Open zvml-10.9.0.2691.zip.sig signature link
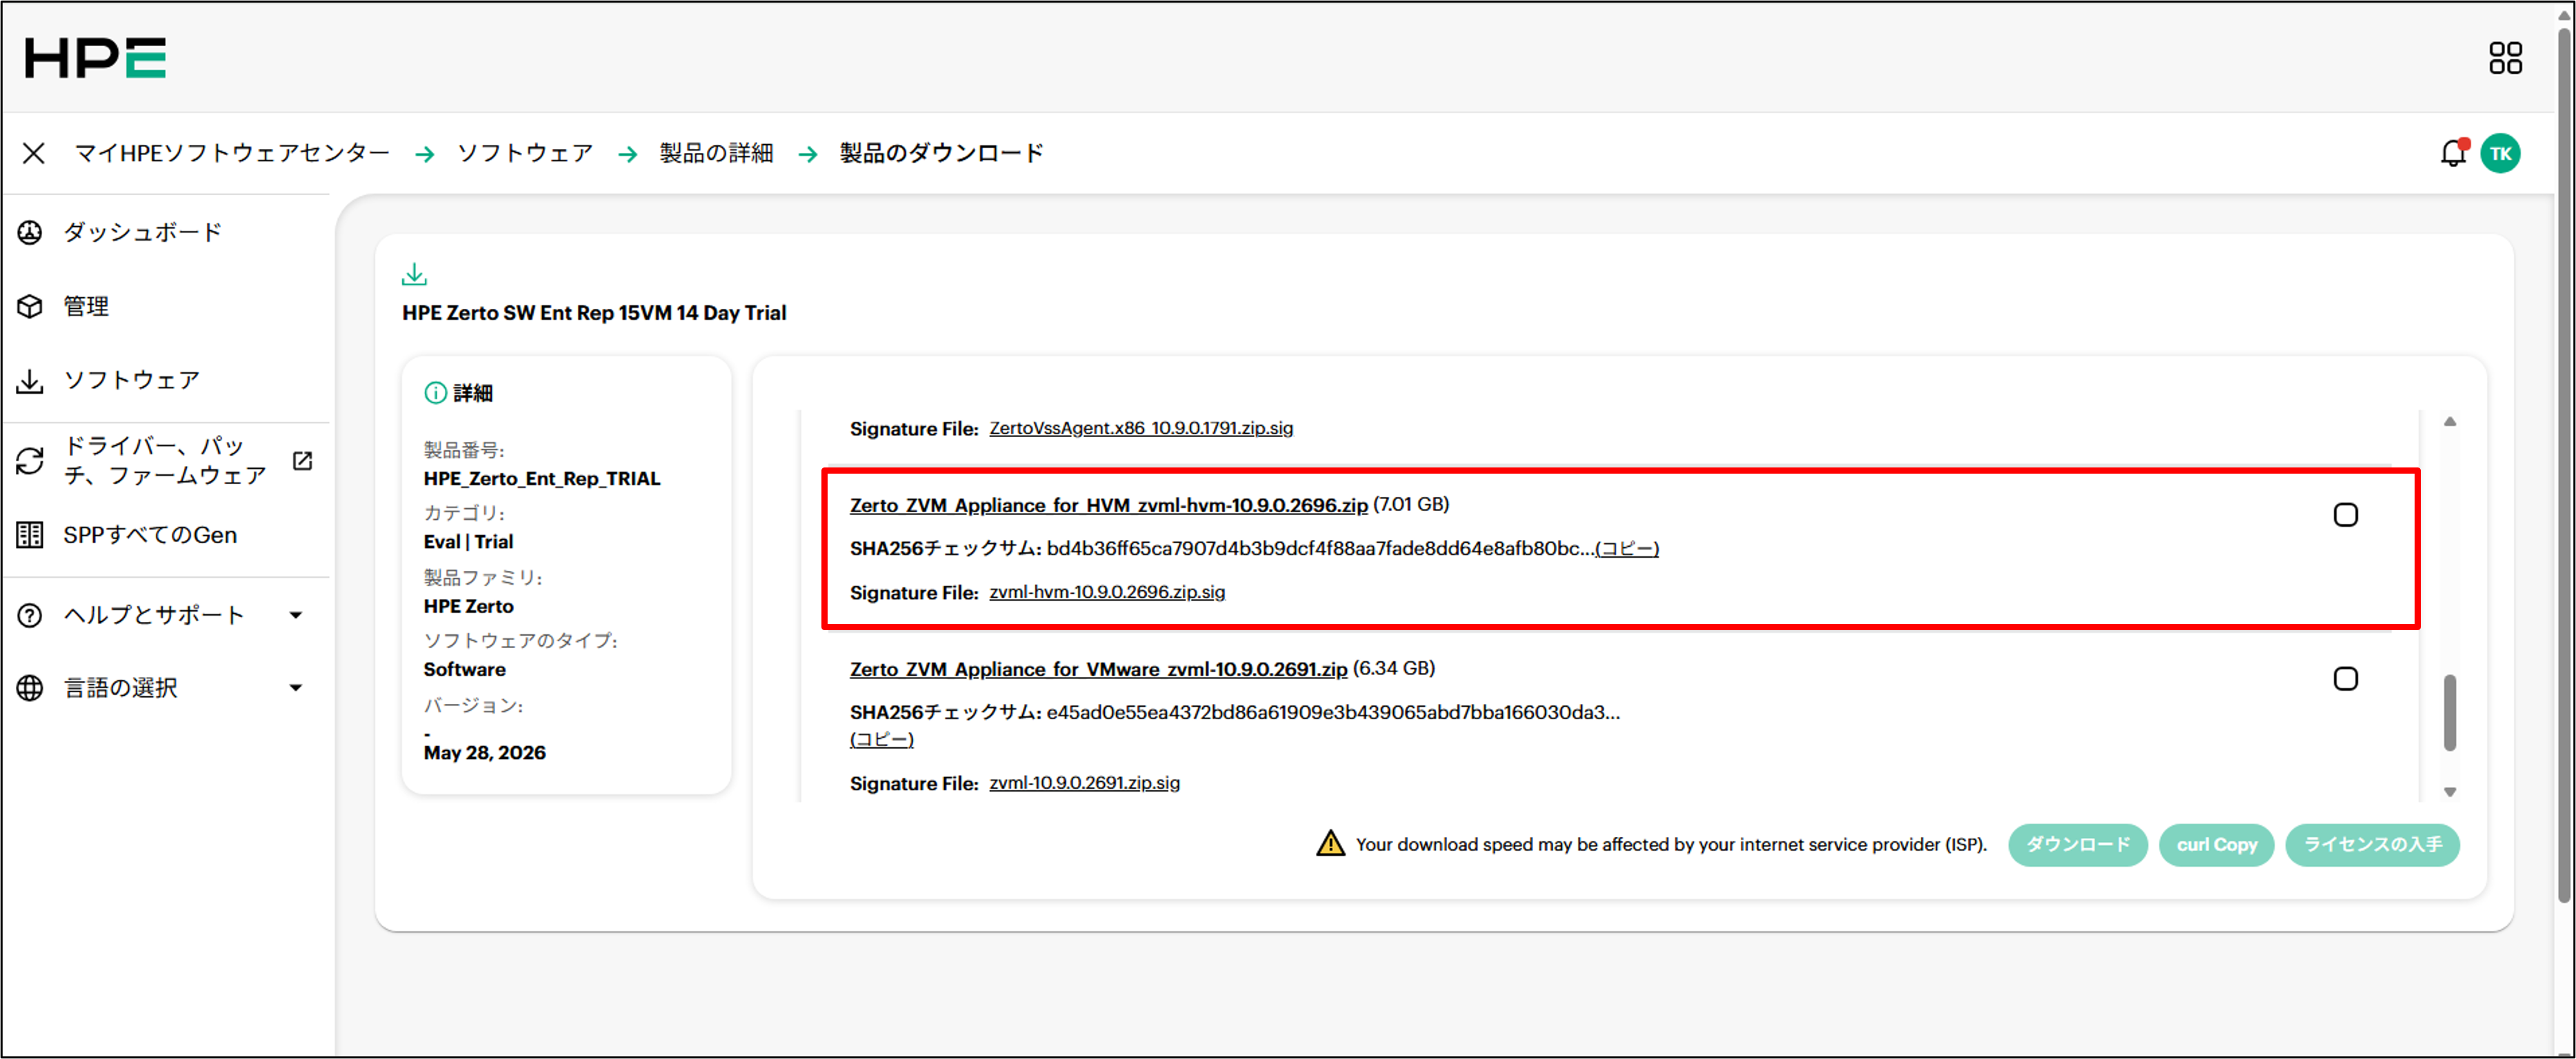Viewport: 2576px width, 1059px height. pos(1084,783)
